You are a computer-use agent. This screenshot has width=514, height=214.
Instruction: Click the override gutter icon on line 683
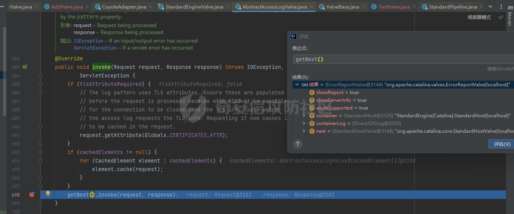point(25,67)
